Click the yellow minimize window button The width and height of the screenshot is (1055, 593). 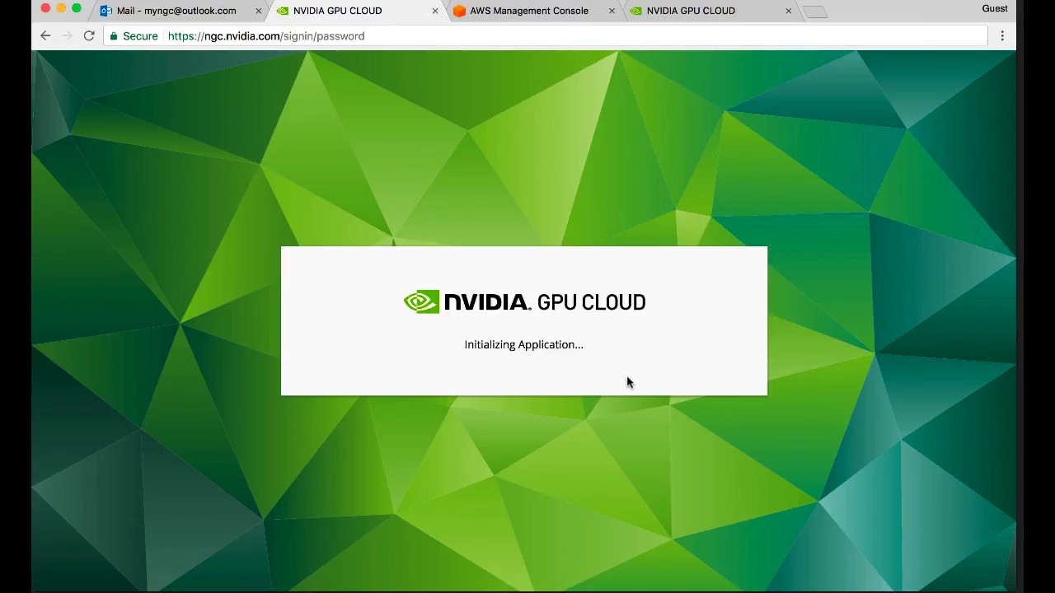pos(61,8)
